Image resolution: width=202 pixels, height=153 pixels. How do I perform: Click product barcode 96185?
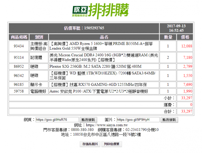pyautogui.click(x=19, y=84)
